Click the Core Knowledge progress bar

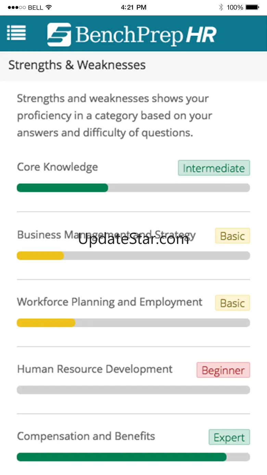coord(133,188)
